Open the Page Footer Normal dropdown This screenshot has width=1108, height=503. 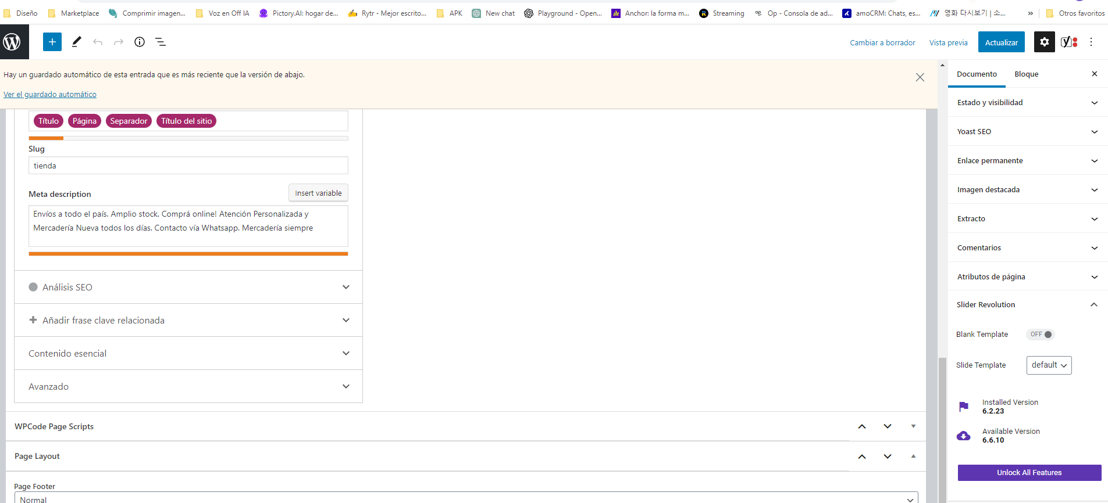(x=466, y=498)
